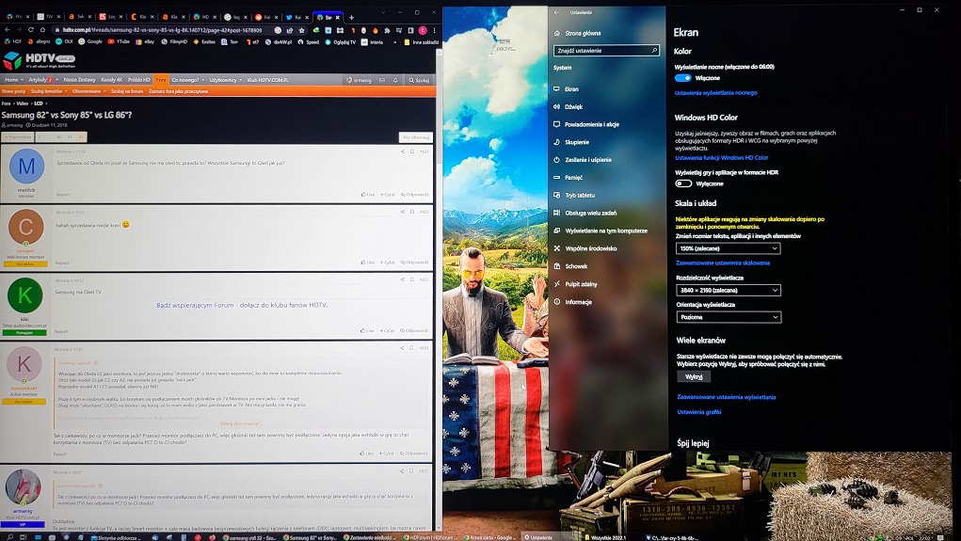Image resolution: width=961 pixels, height=541 pixels.
Task: Click Zaawansowane ustawienia skalowania link
Action: (723, 263)
